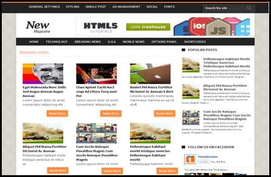Click second popular post fire truck thumbnail
The width and height of the screenshot is (271, 177).
[191, 91]
